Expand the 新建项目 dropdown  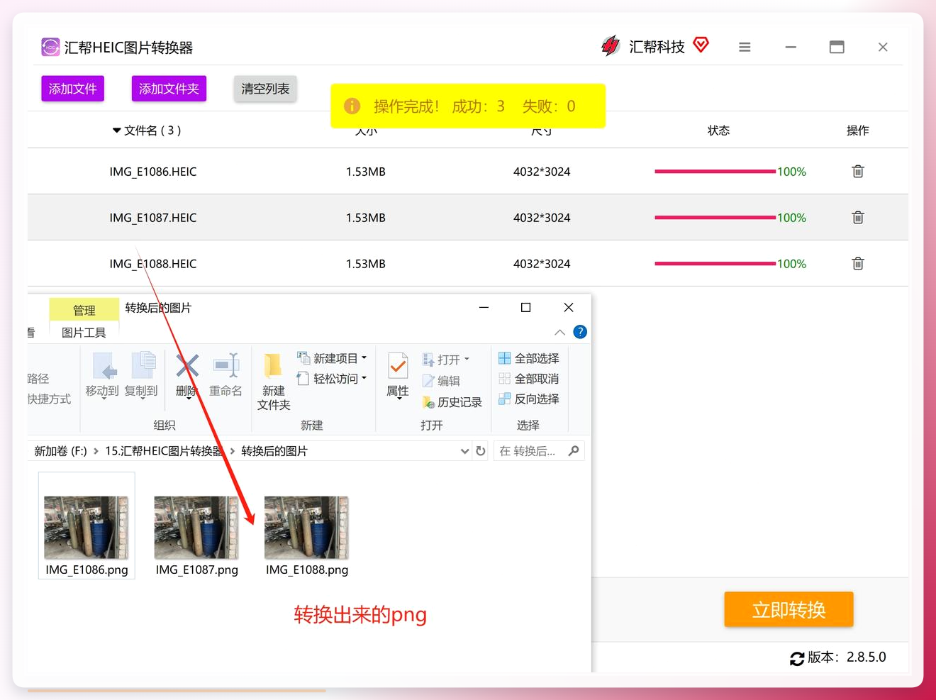(x=364, y=358)
